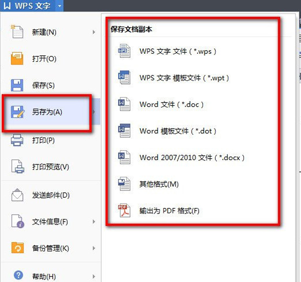Select 保存(S) menu entry
Image resolution: width=301 pixels, height=282 pixels.
pos(51,85)
